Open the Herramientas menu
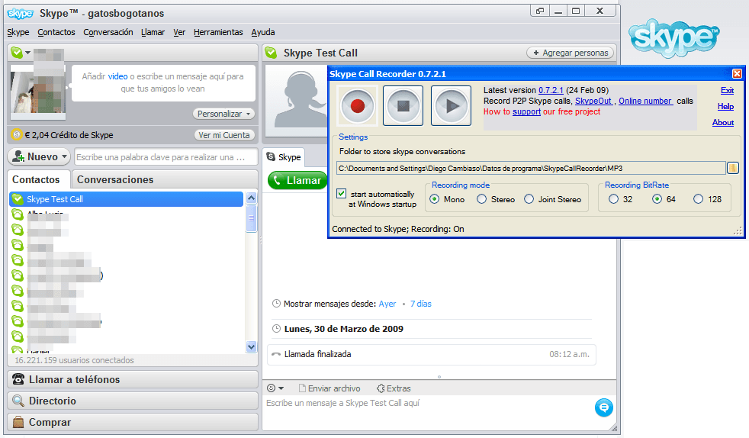Screen dimensions: 749x438 click(x=218, y=32)
